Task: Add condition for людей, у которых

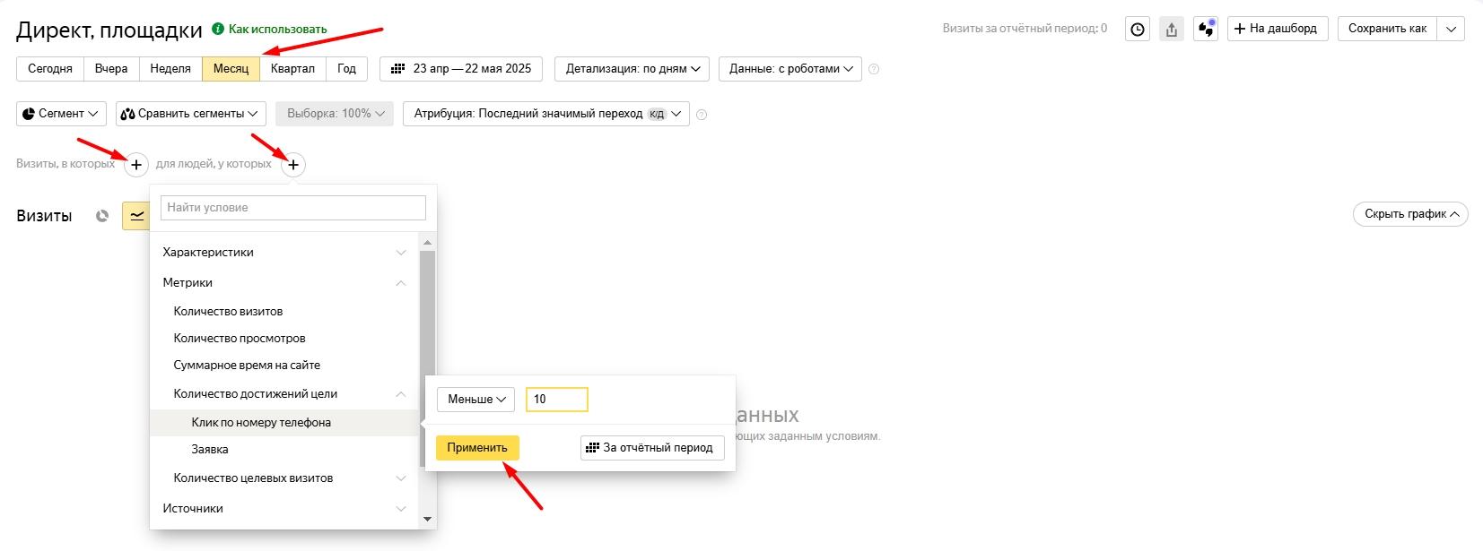Action: pyautogui.click(x=293, y=164)
